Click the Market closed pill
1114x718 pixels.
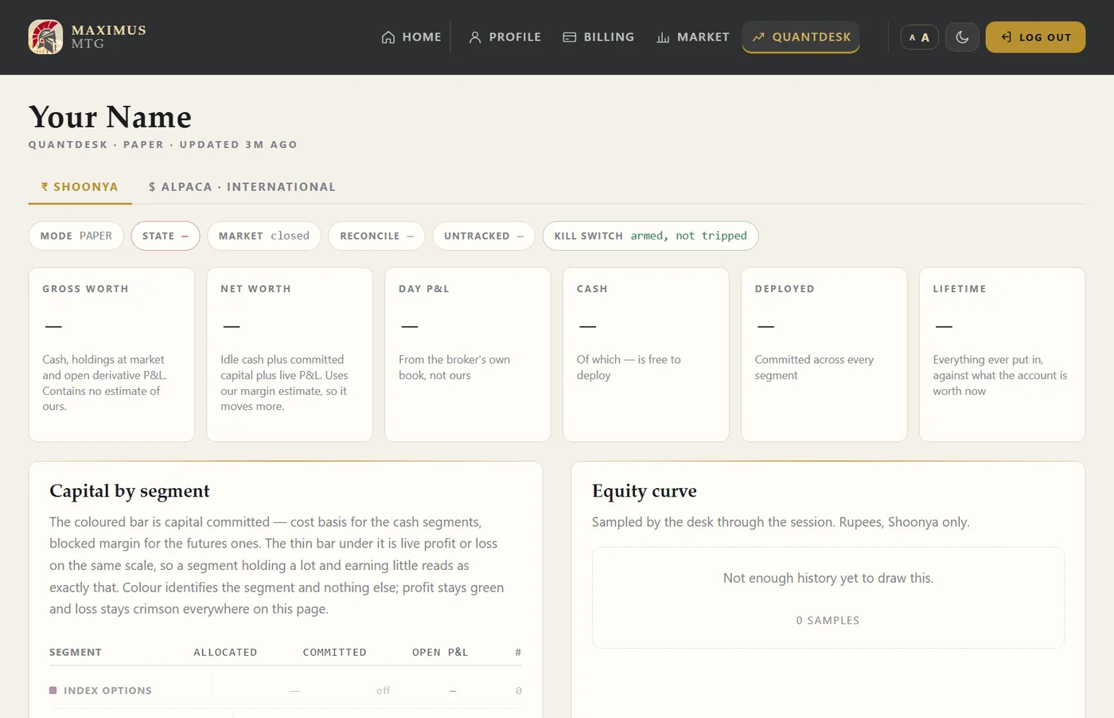[x=264, y=236]
